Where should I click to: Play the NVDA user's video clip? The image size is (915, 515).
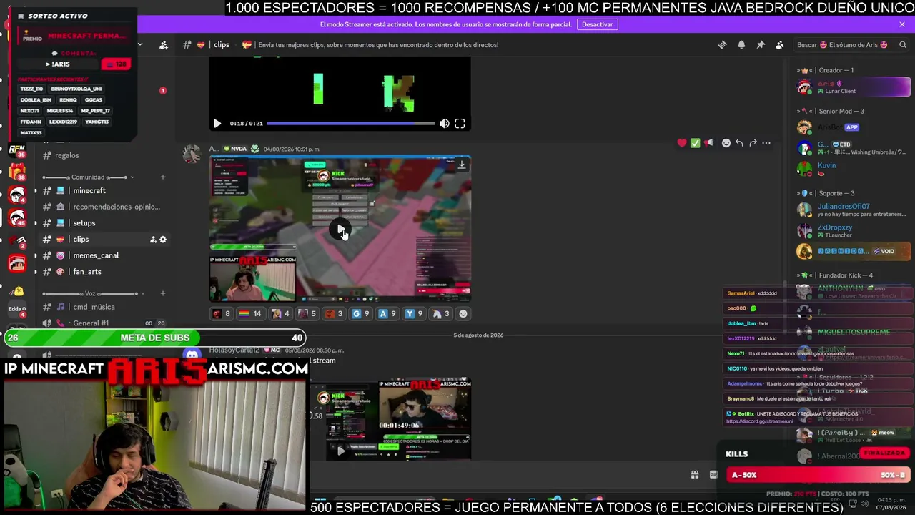(x=340, y=229)
